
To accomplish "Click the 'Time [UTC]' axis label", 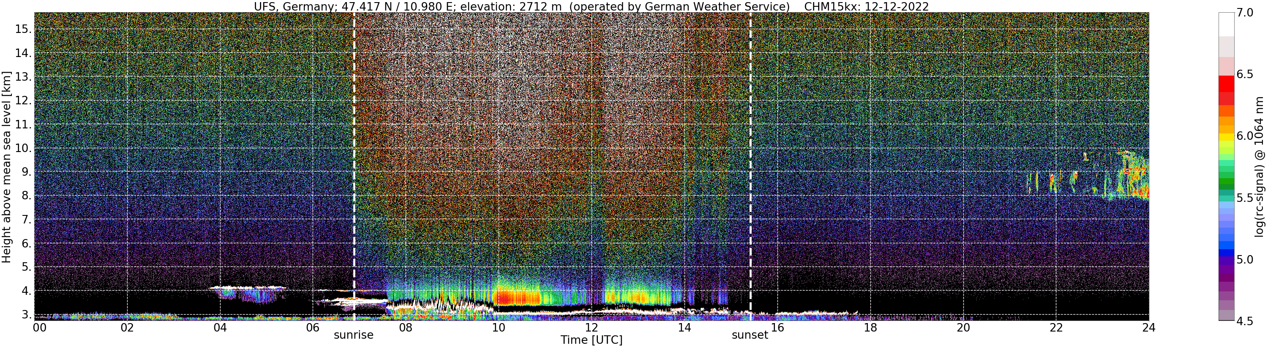I will [591, 340].
